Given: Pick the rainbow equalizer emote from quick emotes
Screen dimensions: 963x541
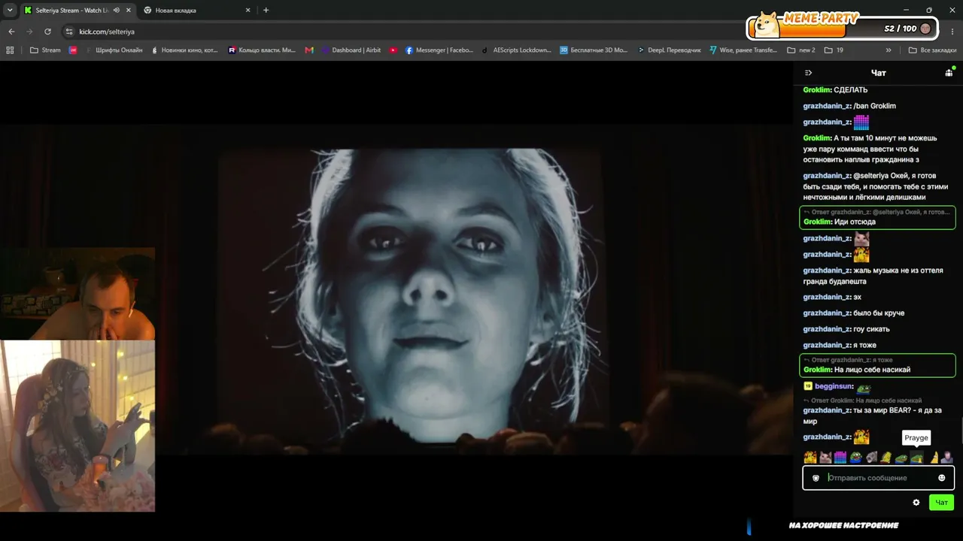Looking at the screenshot, I should (840, 457).
